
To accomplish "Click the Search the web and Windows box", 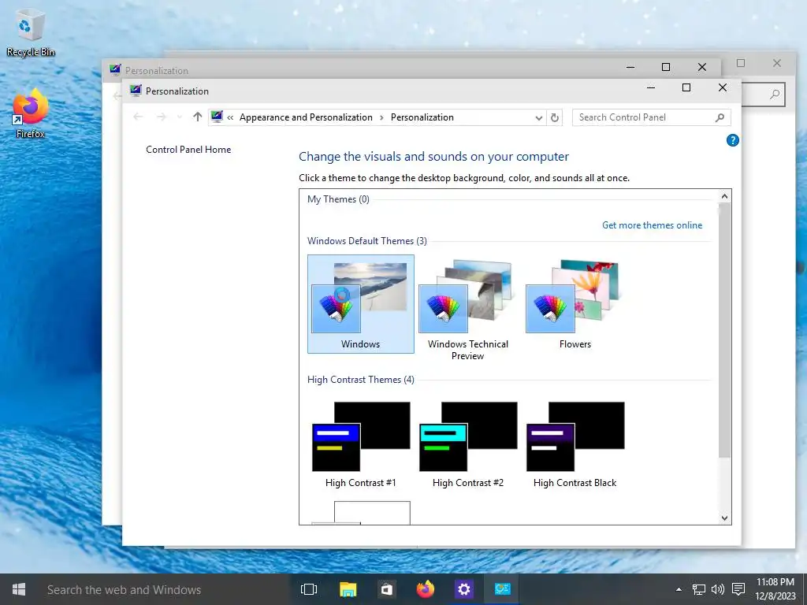I will click(x=162, y=589).
